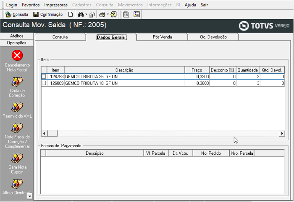The image size is (294, 202).
Task: Open Nota Fiscal de Correção / Complementar icon
Action: click(x=17, y=128)
